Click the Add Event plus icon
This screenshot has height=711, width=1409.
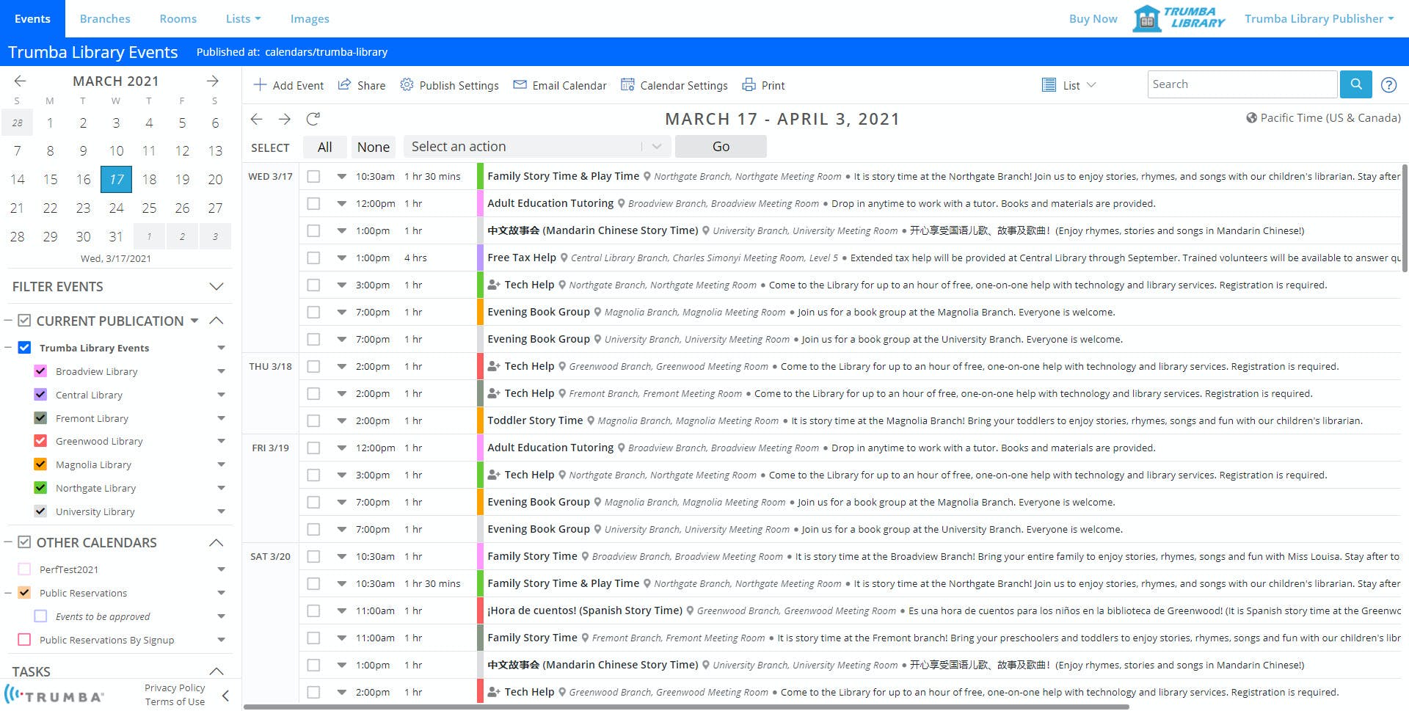[x=260, y=85]
